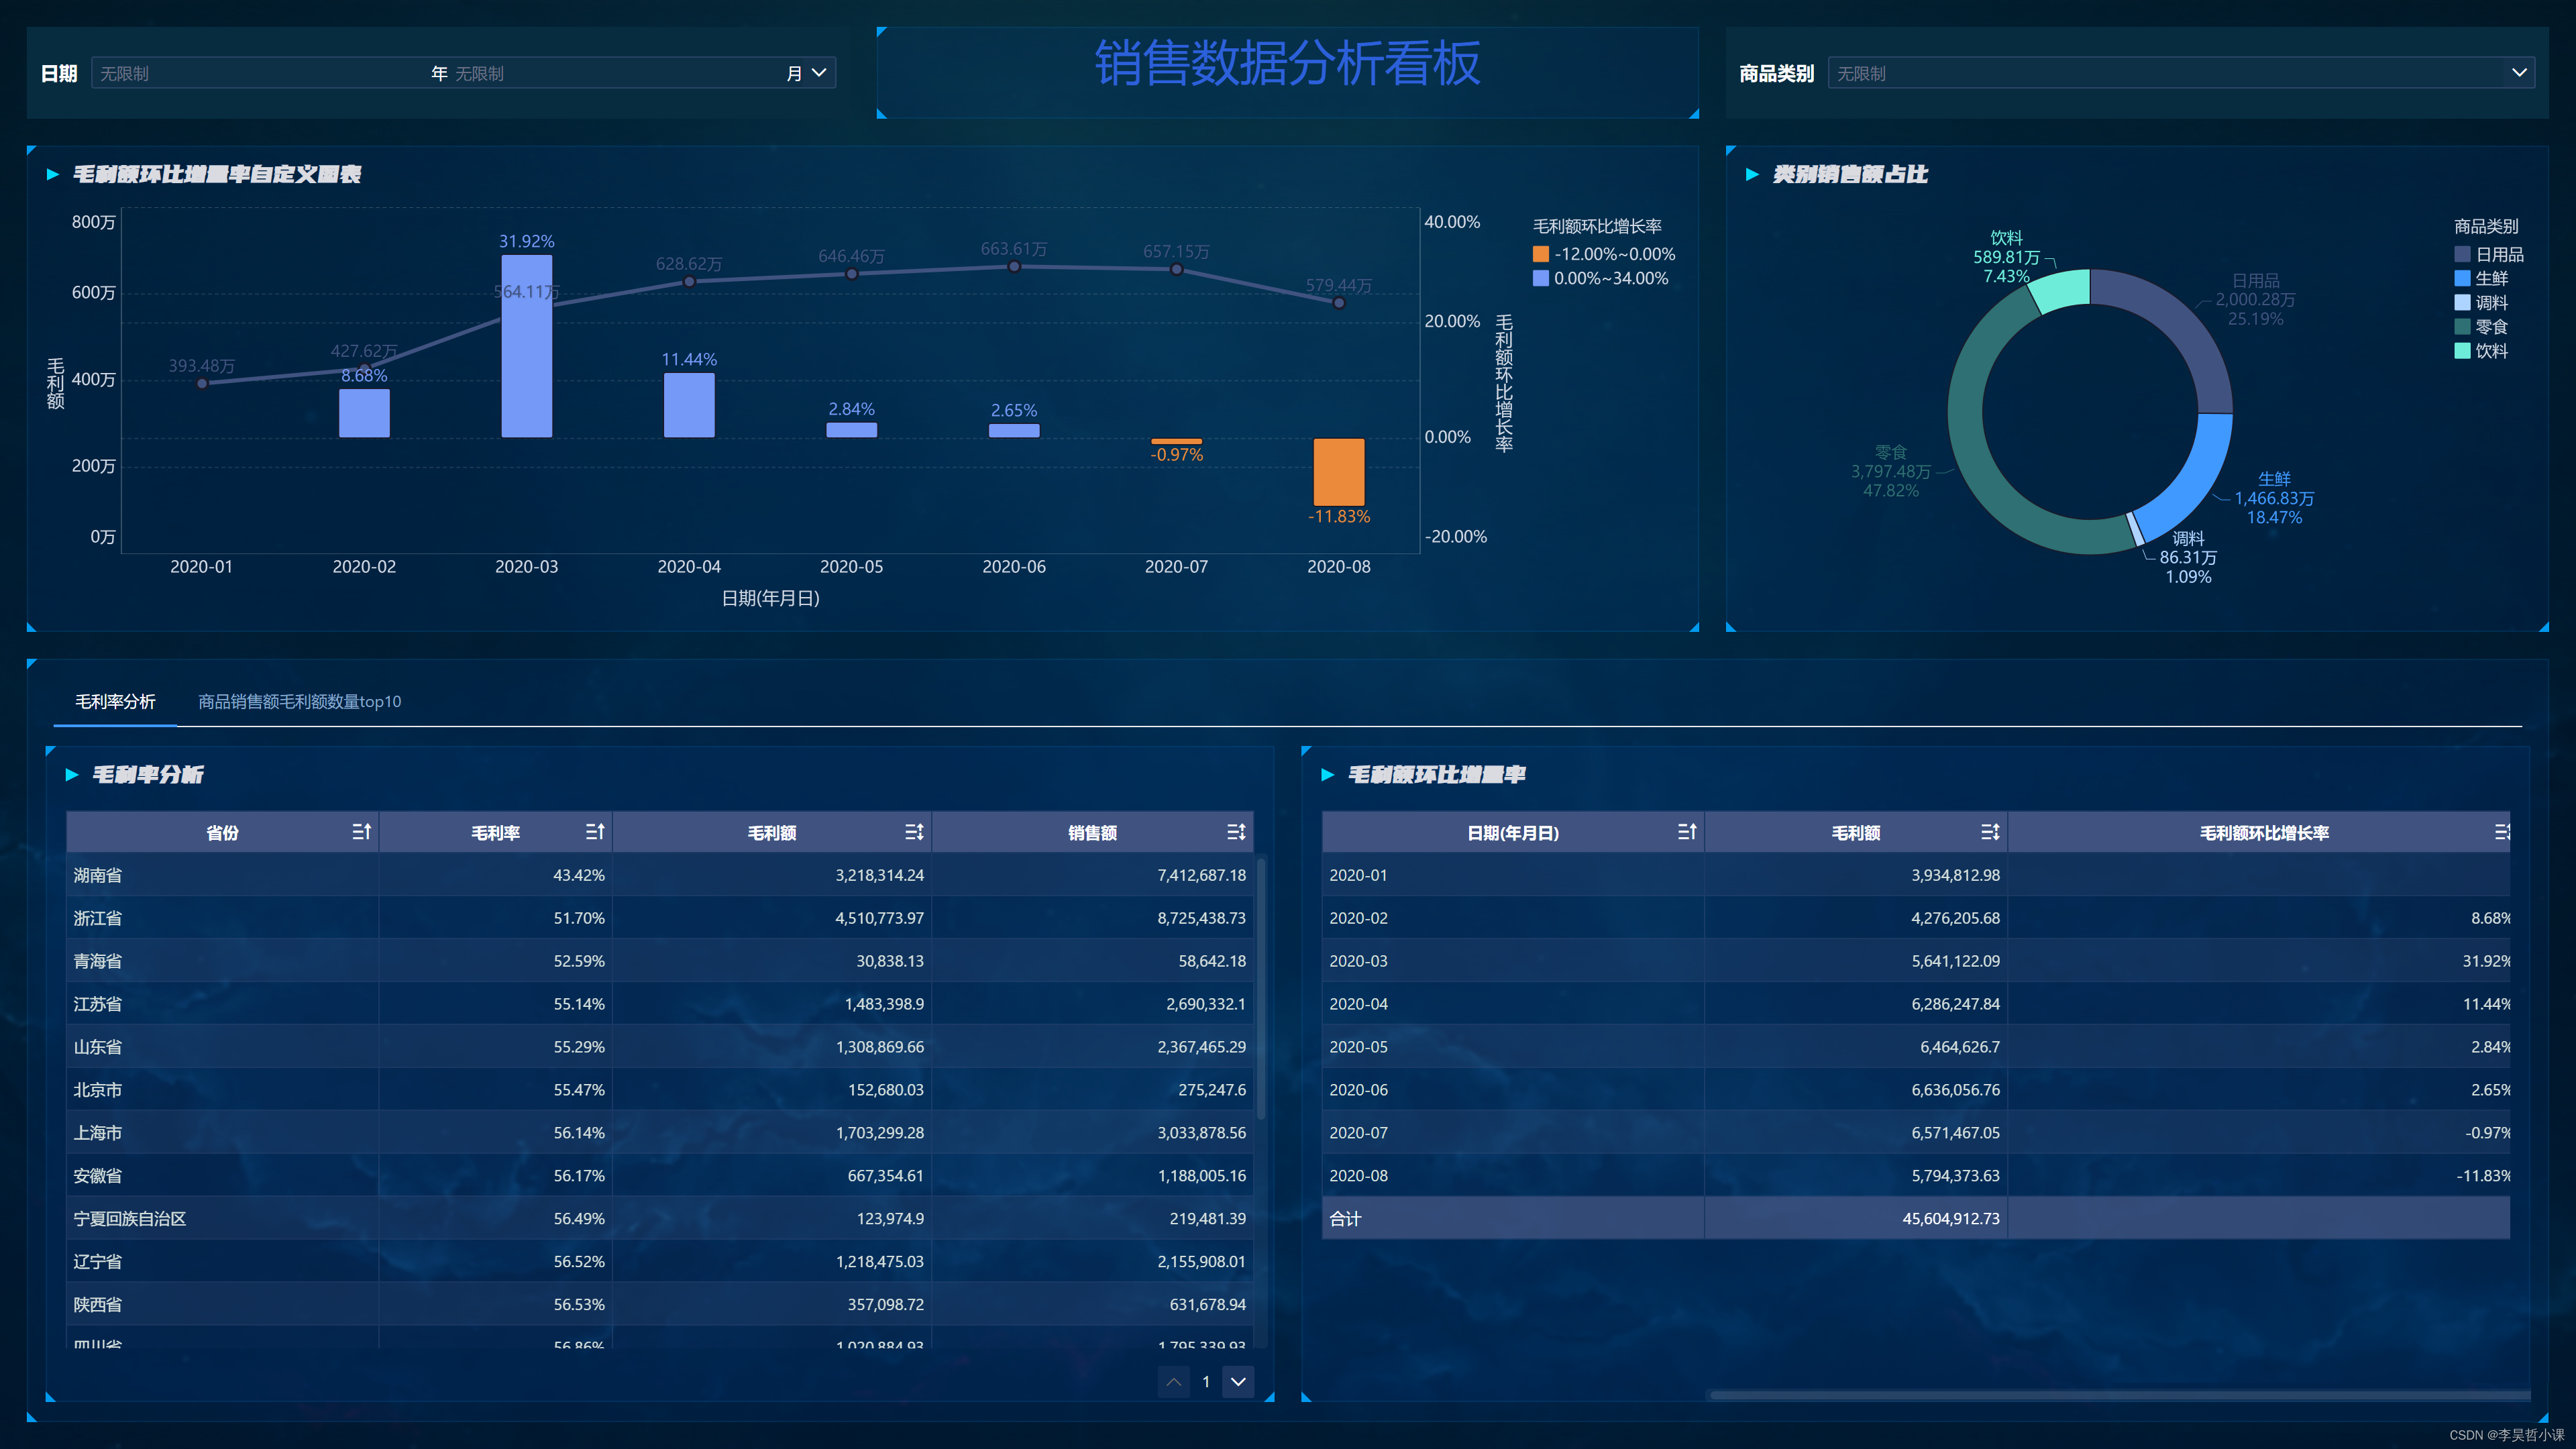This screenshot has height=1449, width=2576.
Task: Click the 合计 total row
Action: (x=1916, y=1219)
